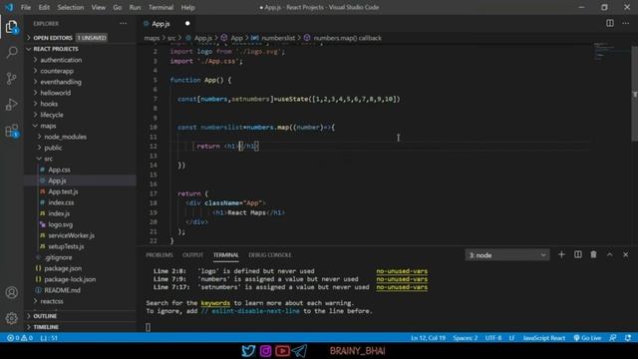
Task: Open the Extensions view
Action: (x=12, y=131)
